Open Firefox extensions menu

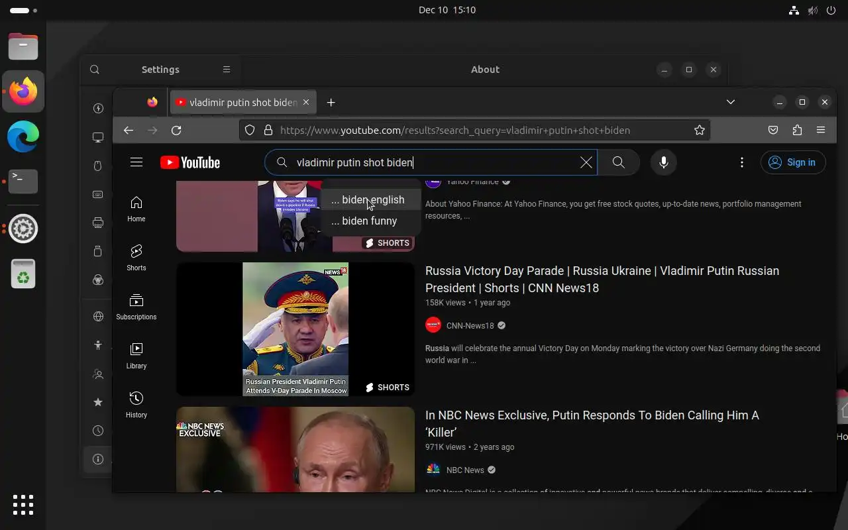click(x=797, y=131)
